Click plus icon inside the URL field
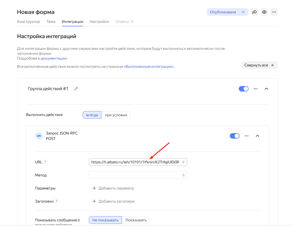 (183, 162)
